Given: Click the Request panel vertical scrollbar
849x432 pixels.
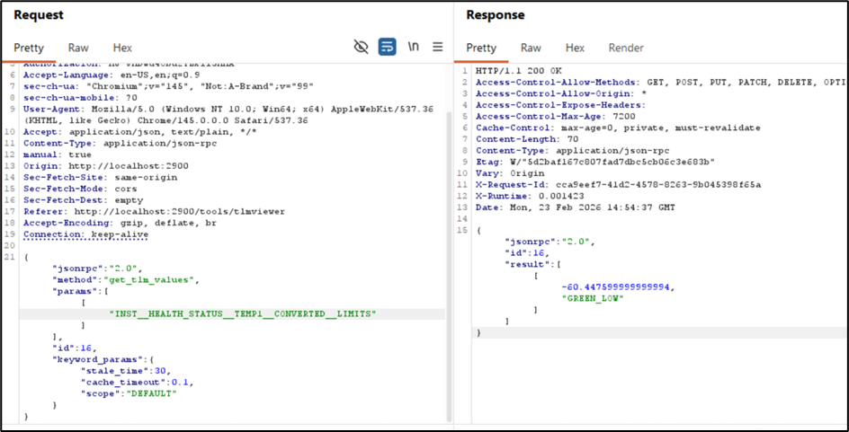Looking at the screenshot, I should click(x=448, y=268).
